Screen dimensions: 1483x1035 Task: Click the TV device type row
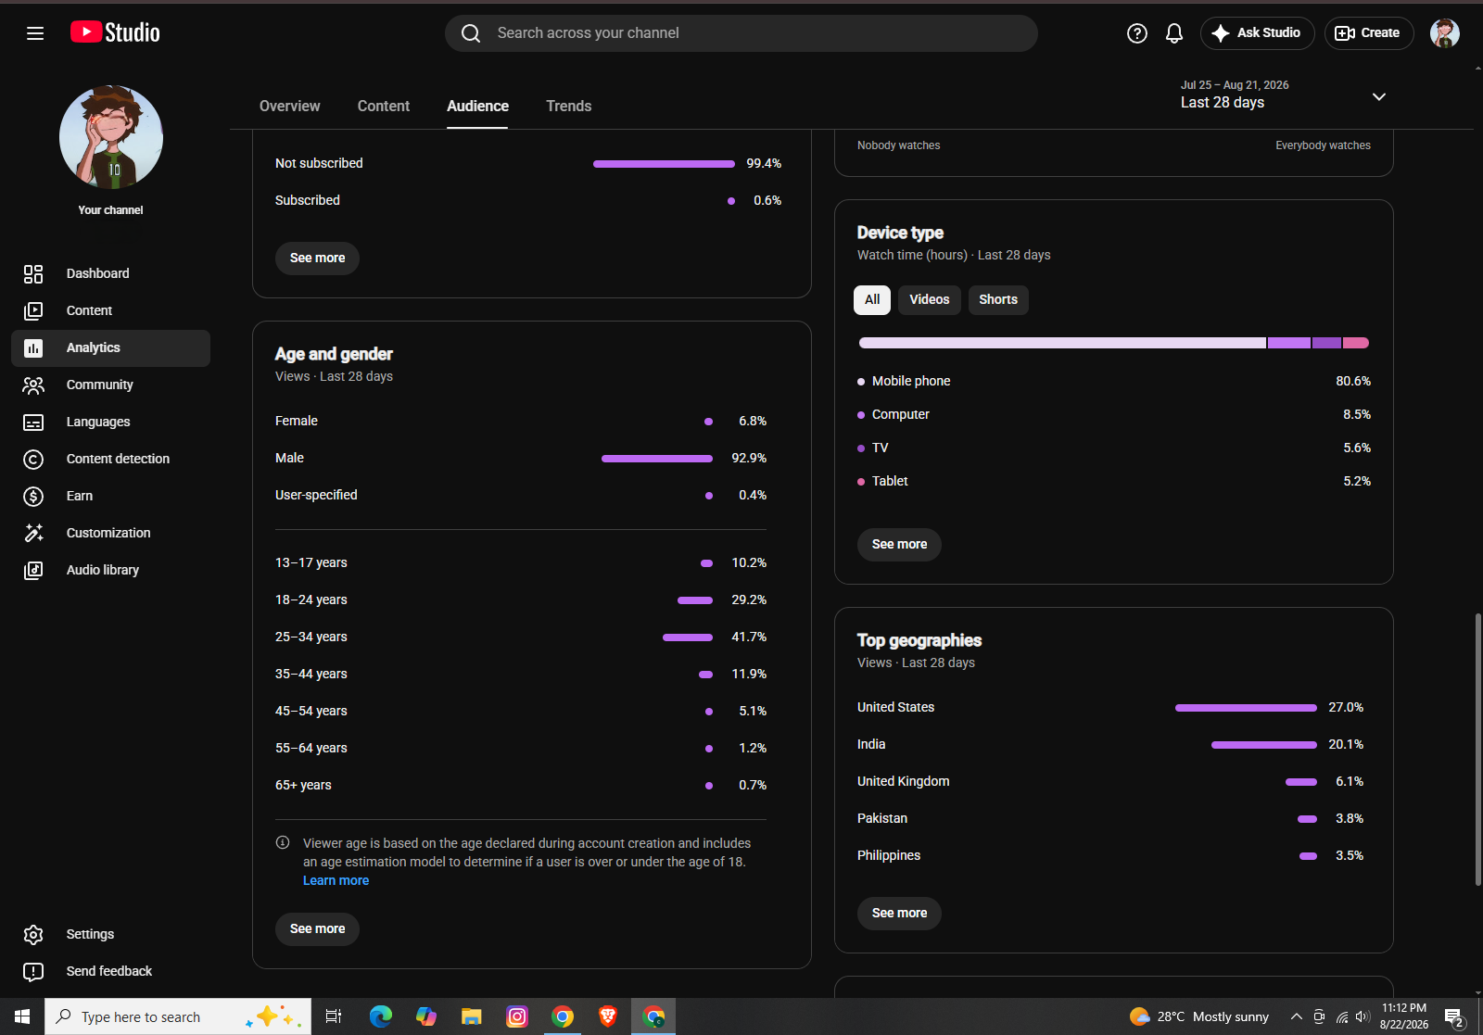(1114, 448)
